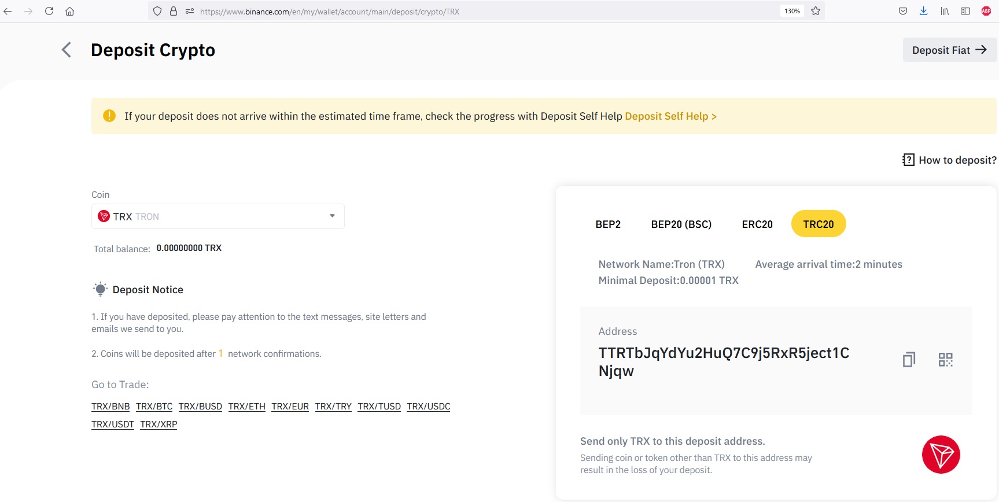Open the TRX/BNB trading pair
Viewport: 999px width, 502px height.
pyautogui.click(x=110, y=406)
